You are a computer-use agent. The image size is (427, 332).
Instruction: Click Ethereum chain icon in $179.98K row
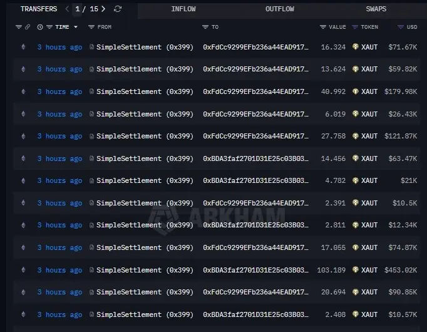[x=23, y=91]
